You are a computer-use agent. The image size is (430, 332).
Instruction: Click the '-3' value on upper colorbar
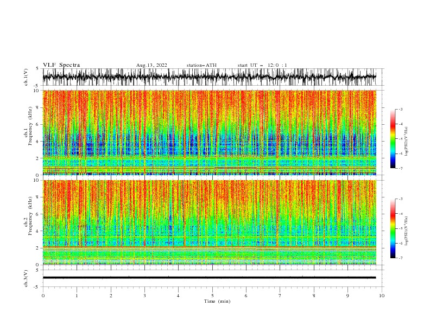click(x=400, y=110)
